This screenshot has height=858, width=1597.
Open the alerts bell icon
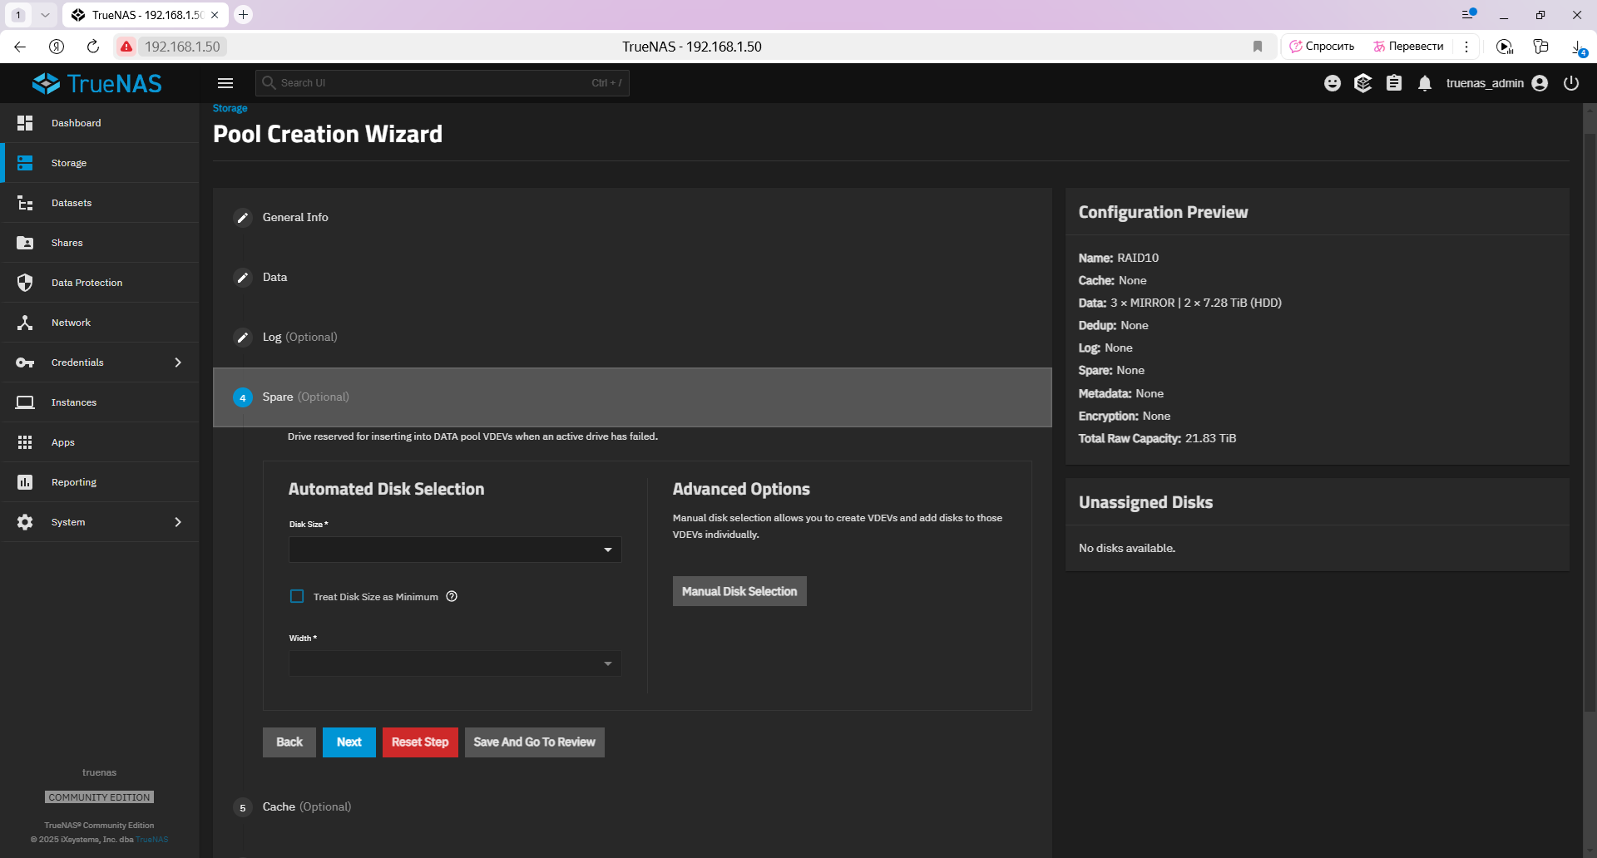(x=1425, y=83)
